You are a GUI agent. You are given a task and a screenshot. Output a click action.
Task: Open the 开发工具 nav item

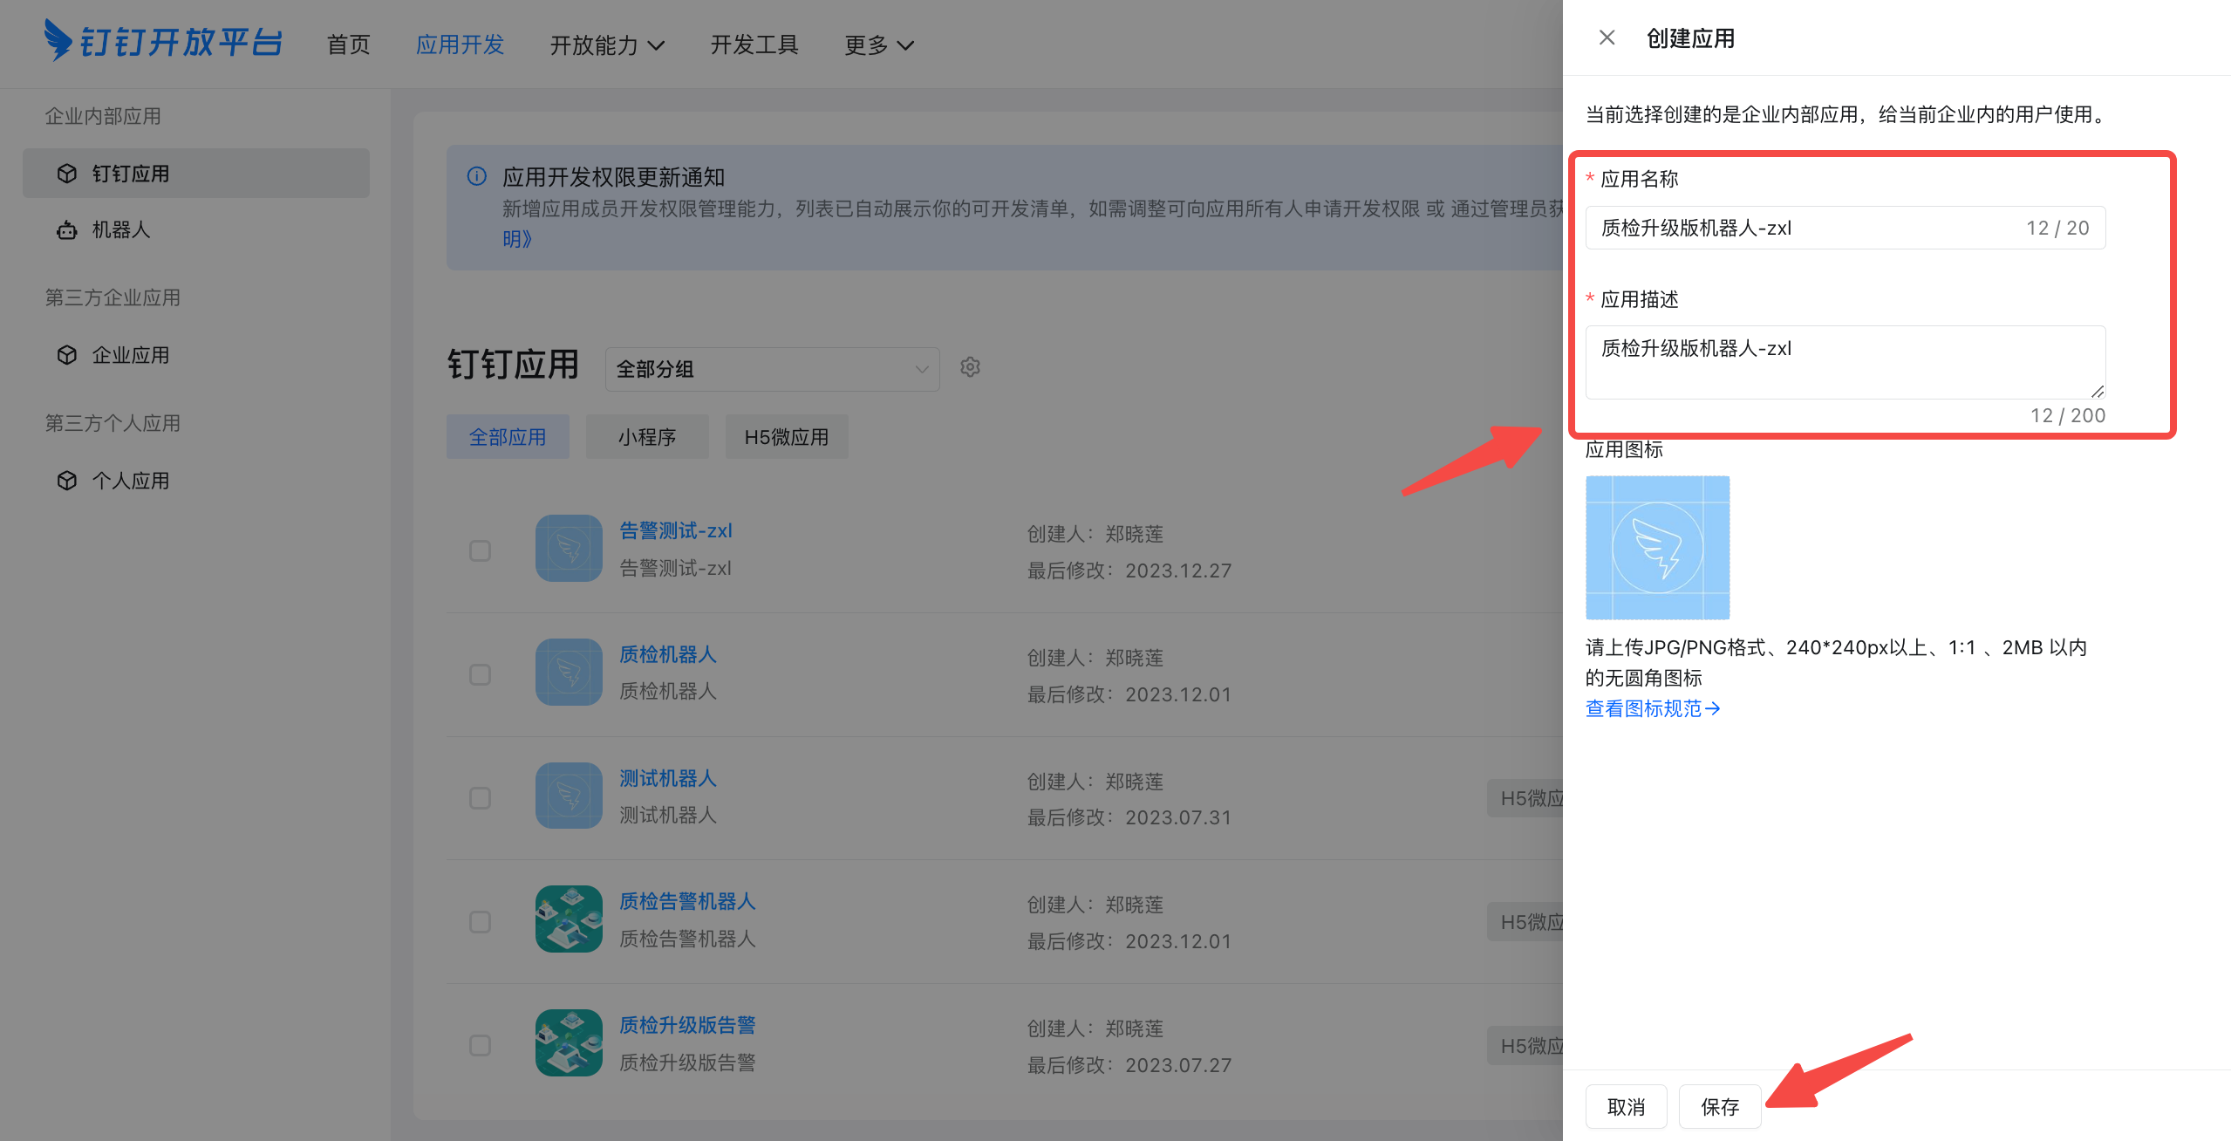pyautogui.click(x=754, y=44)
